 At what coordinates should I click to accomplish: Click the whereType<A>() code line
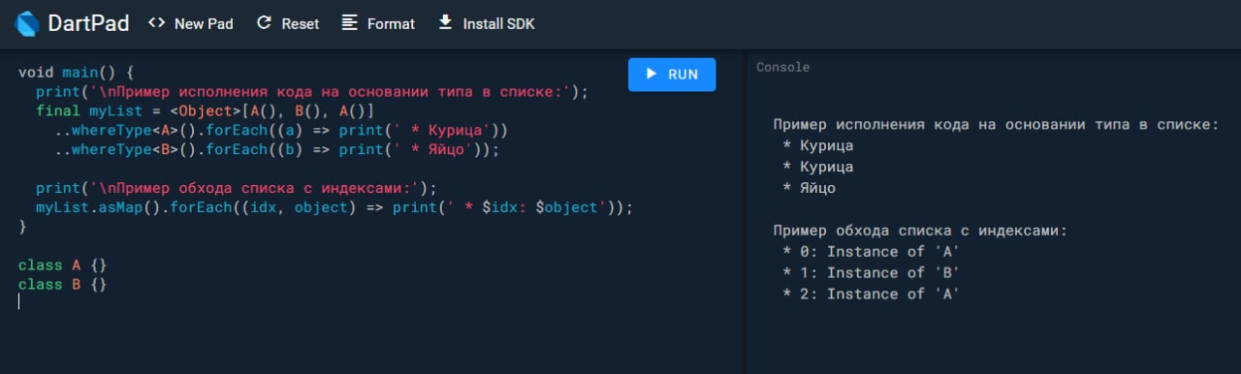pyautogui.click(x=281, y=130)
